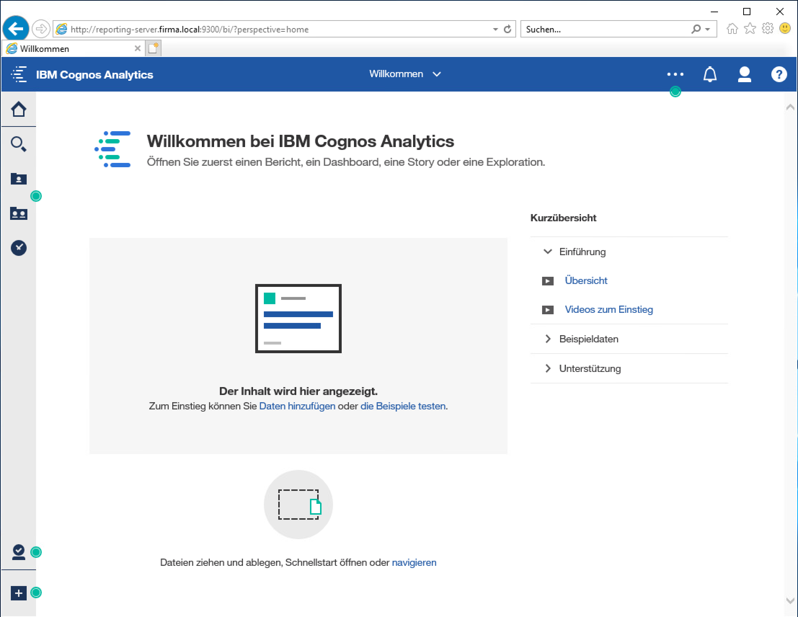Click the navigieren link
The height and width of the screenshot is (617, 798).
tap(414, 563)
